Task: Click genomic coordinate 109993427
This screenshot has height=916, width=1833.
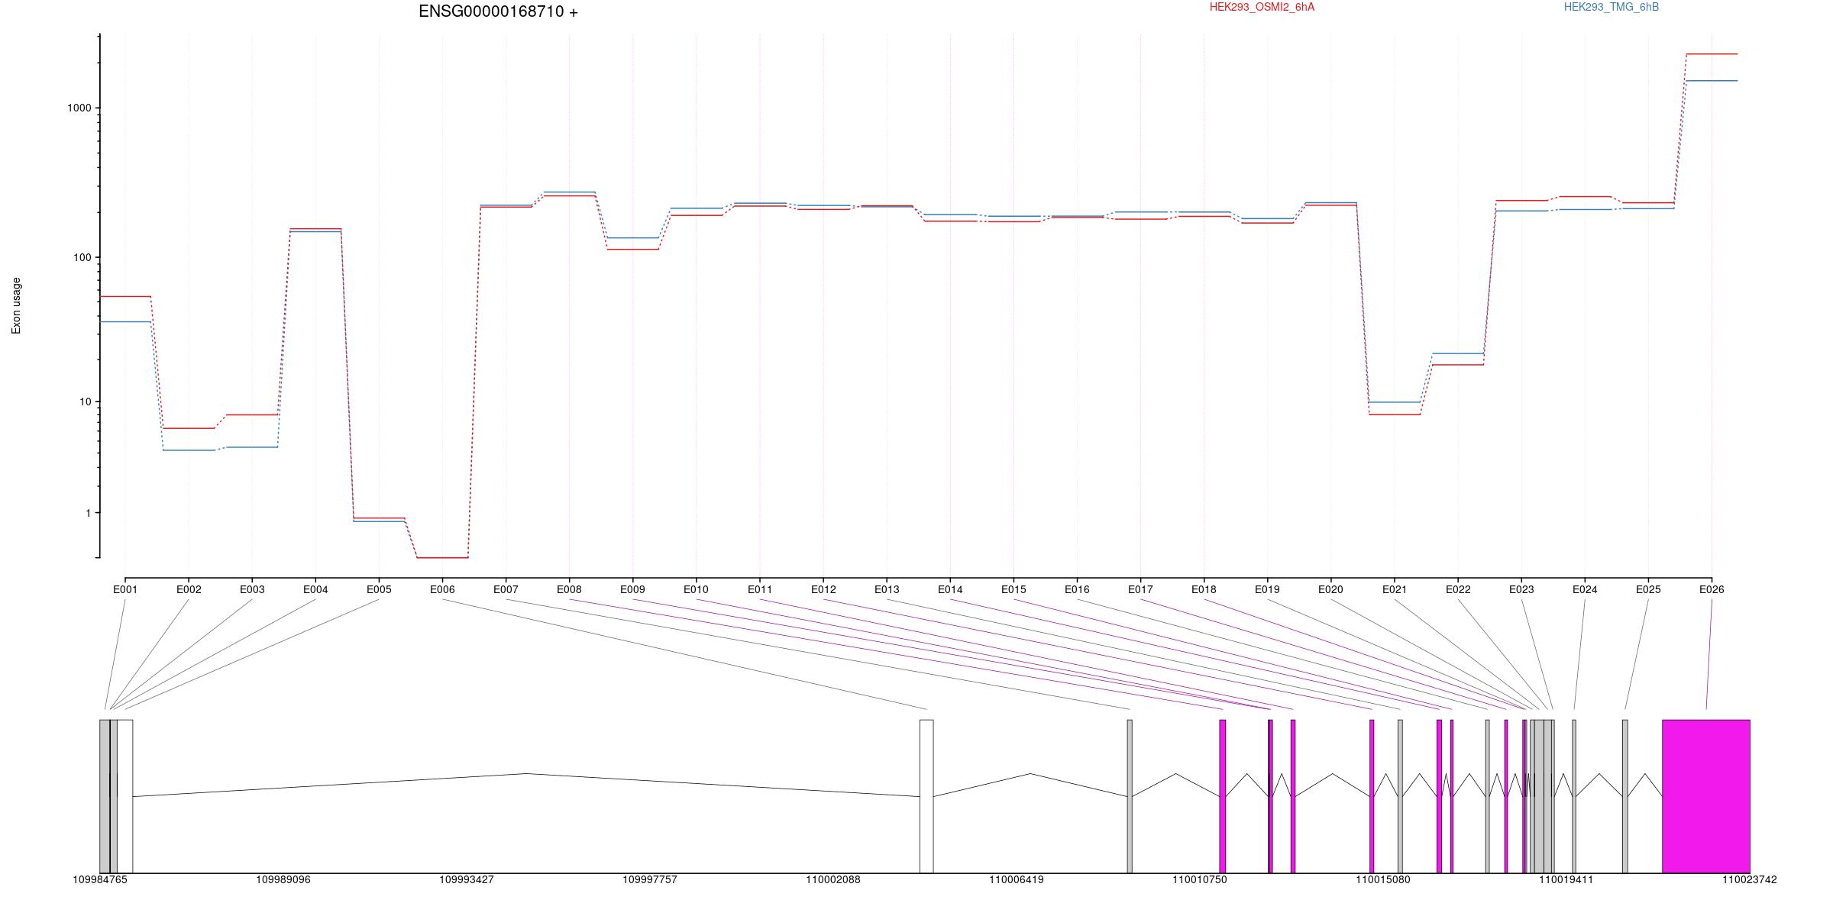Action: coord(467,880)
